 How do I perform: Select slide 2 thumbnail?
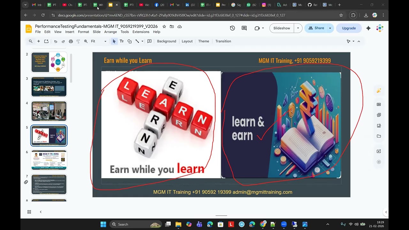(x=49, y=62)
